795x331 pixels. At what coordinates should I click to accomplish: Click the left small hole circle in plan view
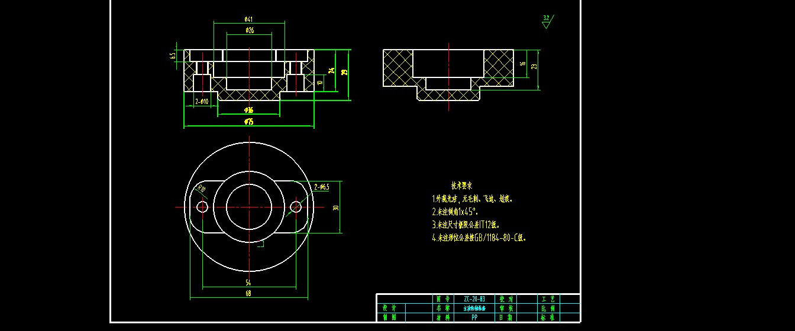click(x=202, y=207)
